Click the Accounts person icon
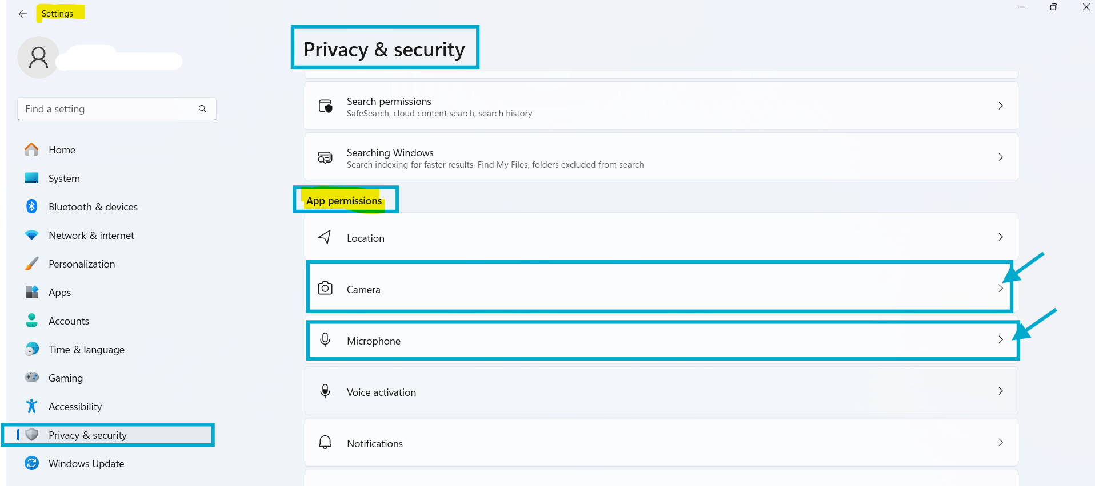 click(x=32, y=321)
